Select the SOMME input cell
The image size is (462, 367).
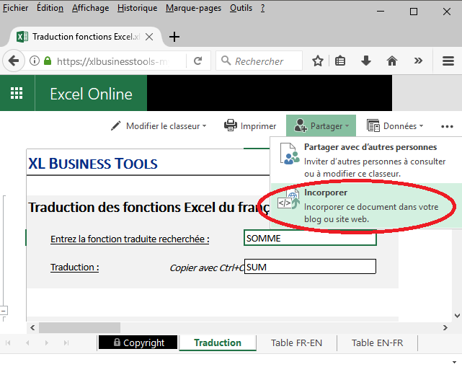point(310,238)
